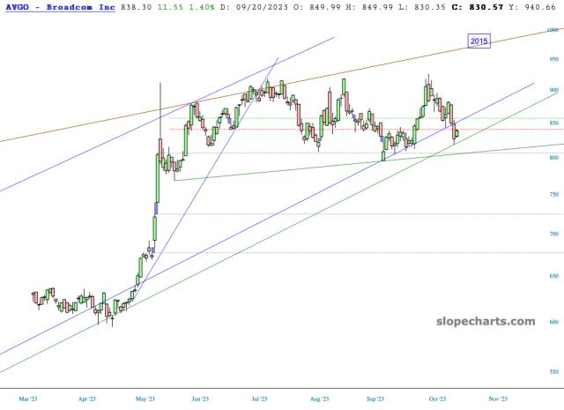This screenshot has height=410, width=564.
Task: Click the May '23 date label
Action: (x=145, y=399)
